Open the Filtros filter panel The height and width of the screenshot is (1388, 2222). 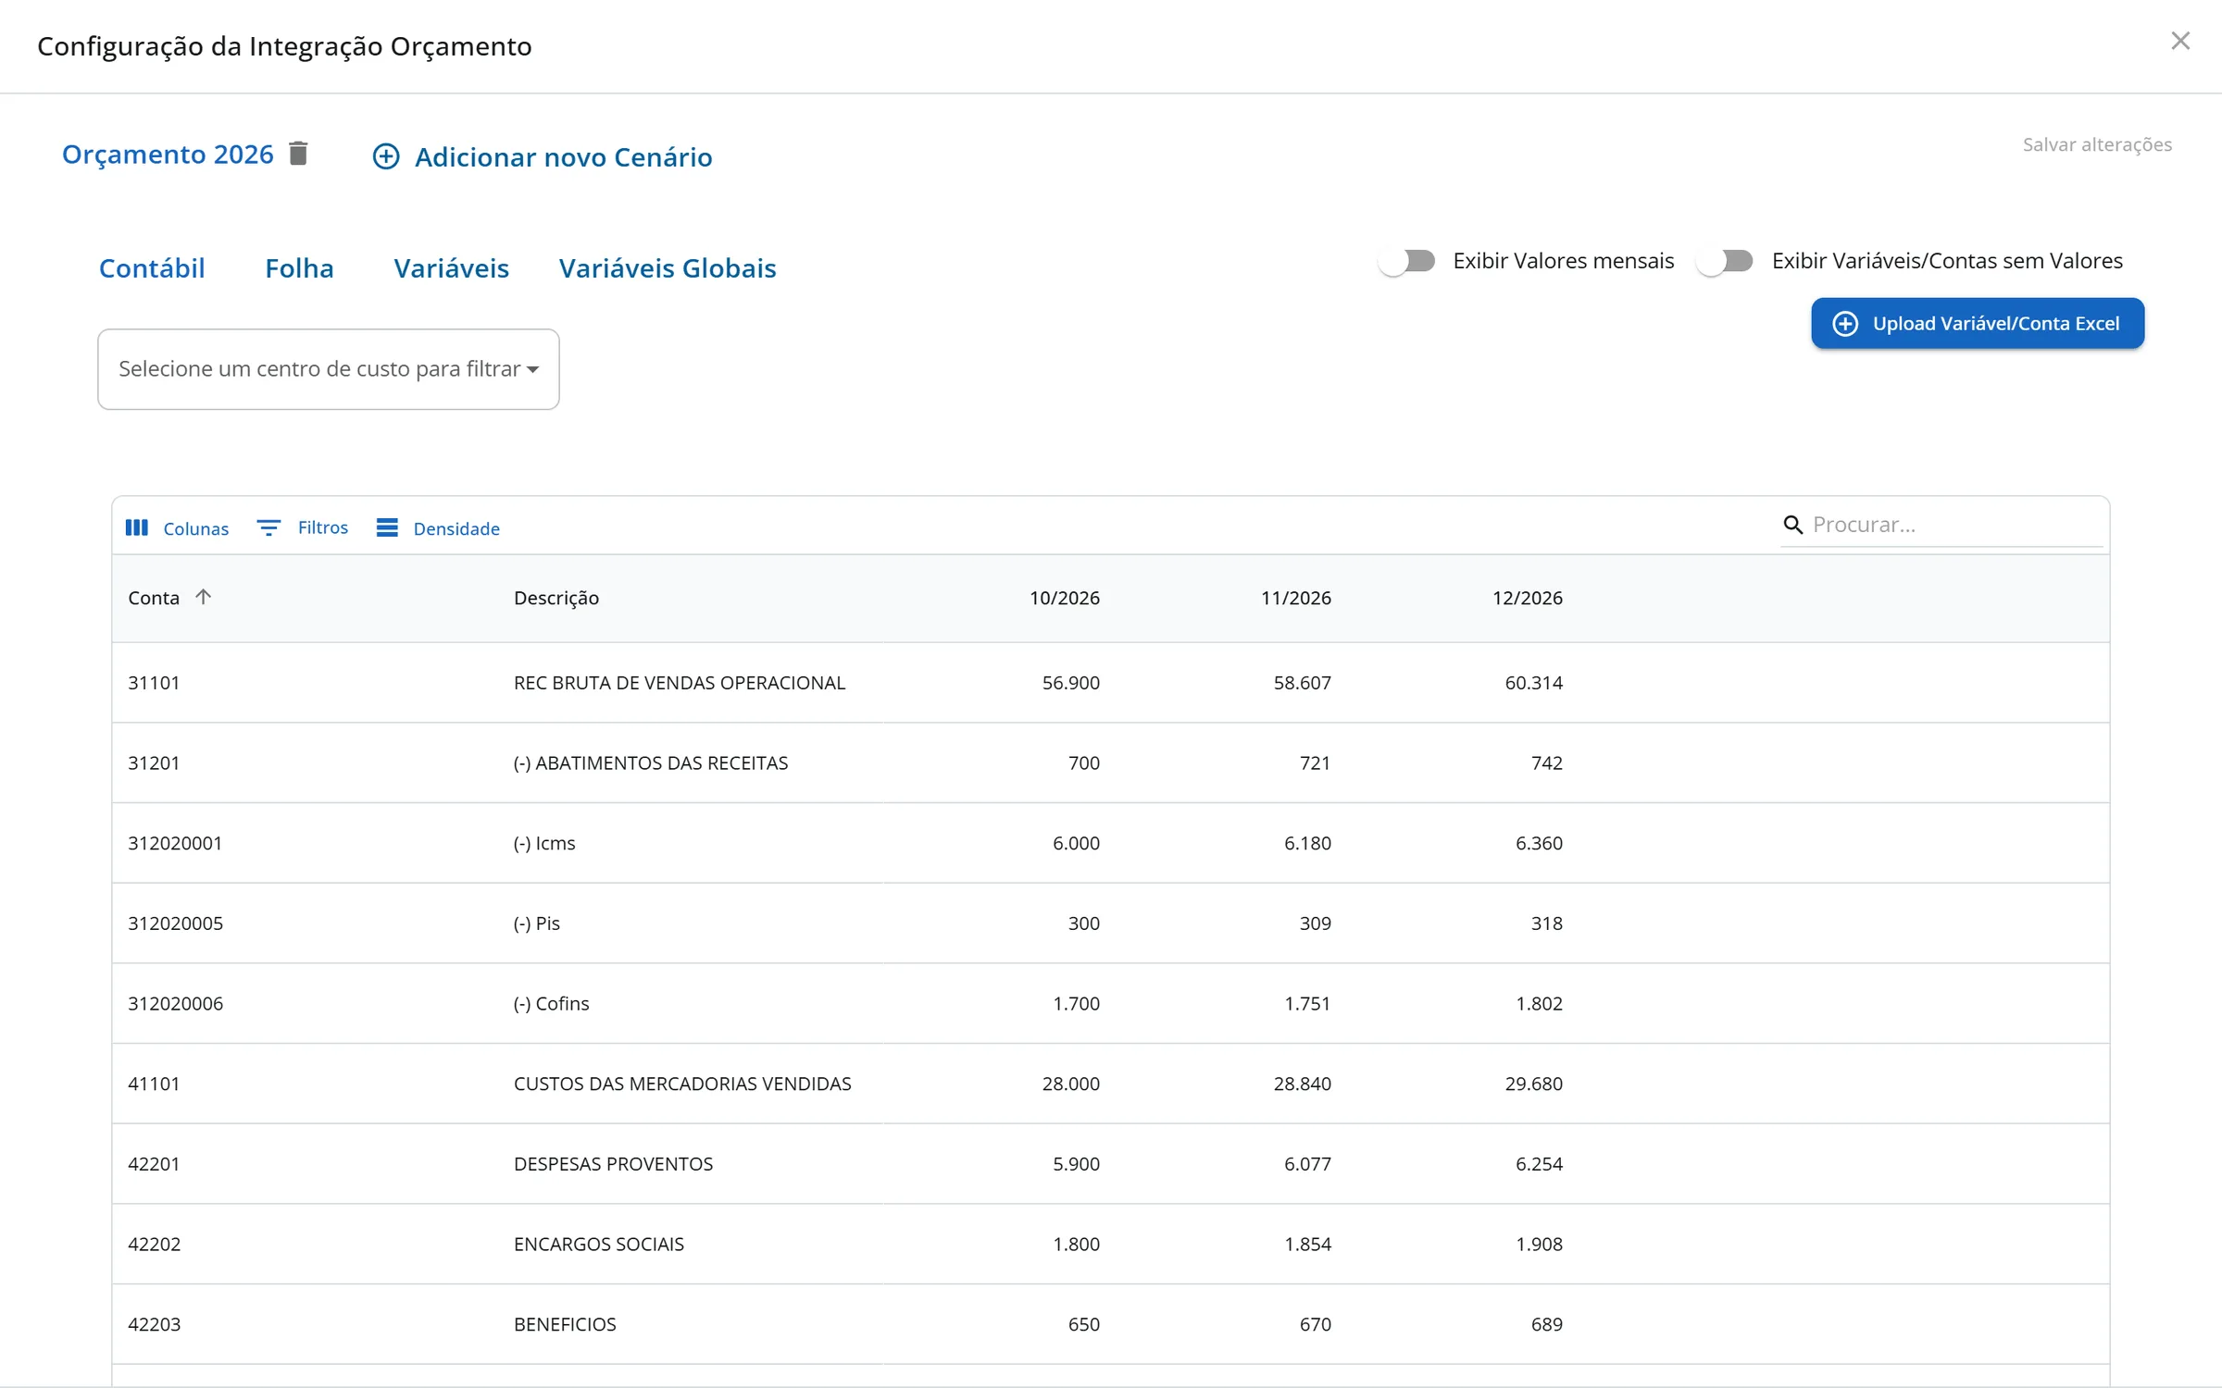coord(303,527)
